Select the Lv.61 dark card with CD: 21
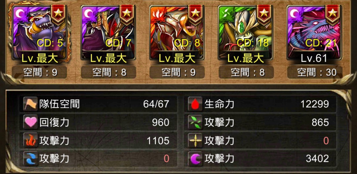The image size is (357, 174). [x=314, y=33]
